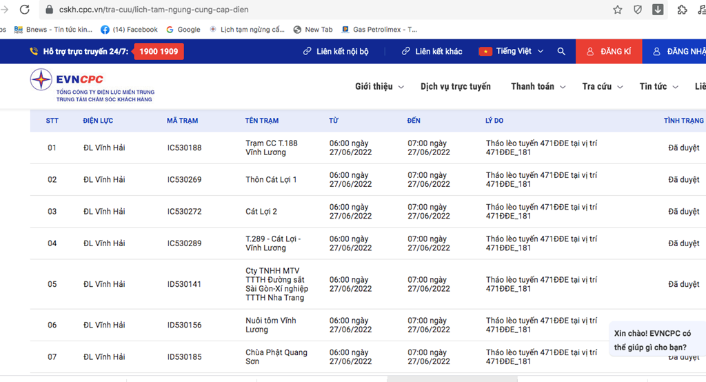The width and height of the screenshot is (706, 382).
Task: Open the Tin tức menu
Action: 658,86
